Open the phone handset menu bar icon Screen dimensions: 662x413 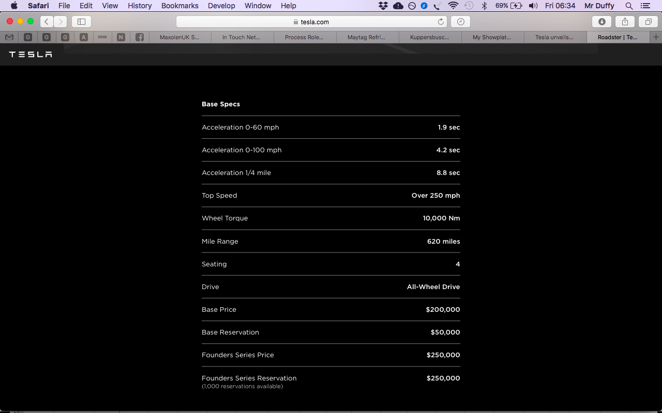pos(438,6)
